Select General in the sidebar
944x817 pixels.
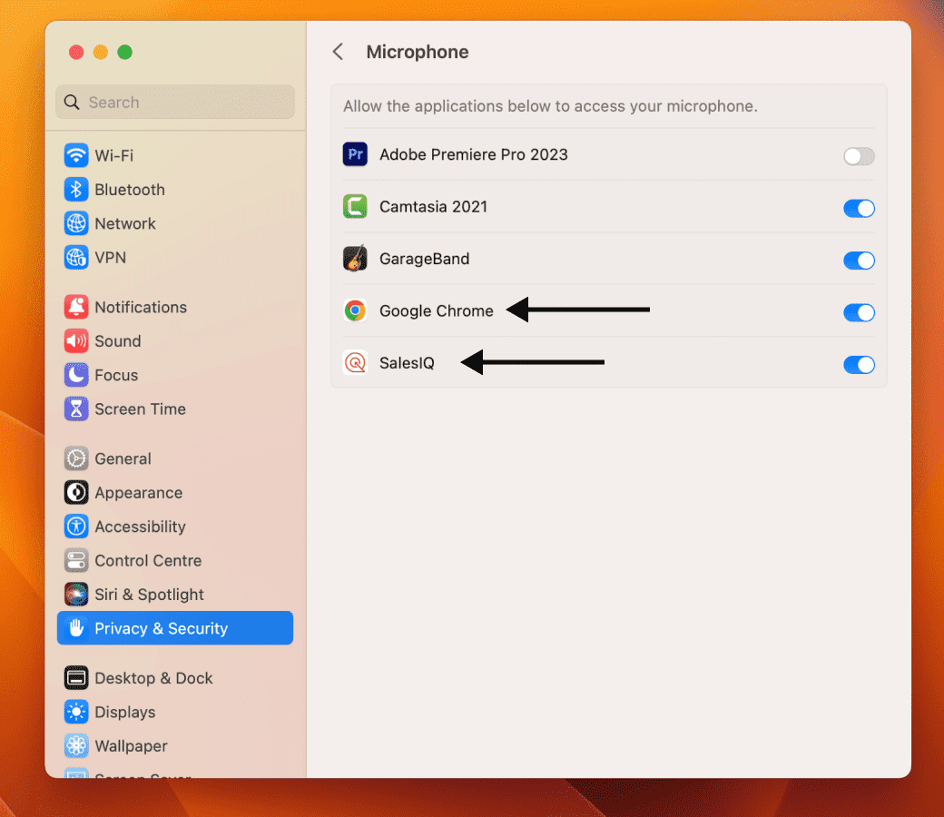coord(175,458)
